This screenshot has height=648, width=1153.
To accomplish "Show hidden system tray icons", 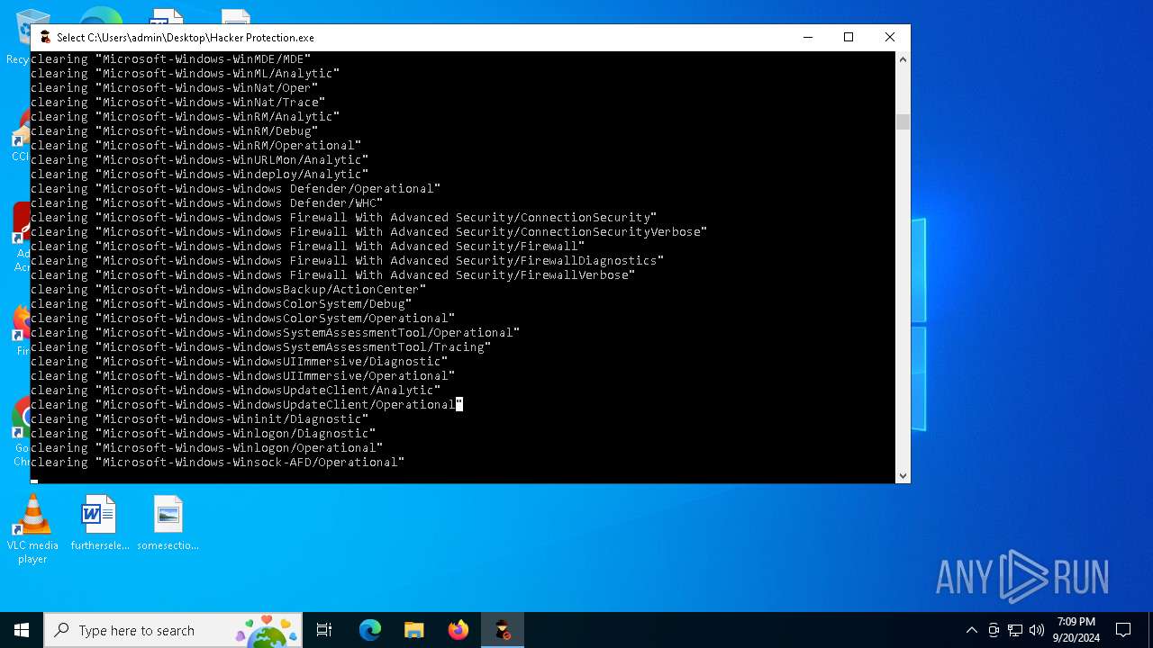I will [971, 630].
